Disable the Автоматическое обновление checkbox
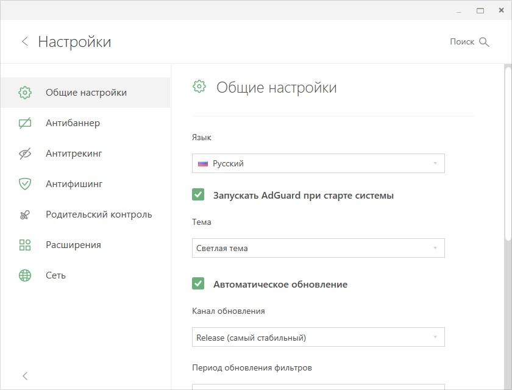 [198, 284]
